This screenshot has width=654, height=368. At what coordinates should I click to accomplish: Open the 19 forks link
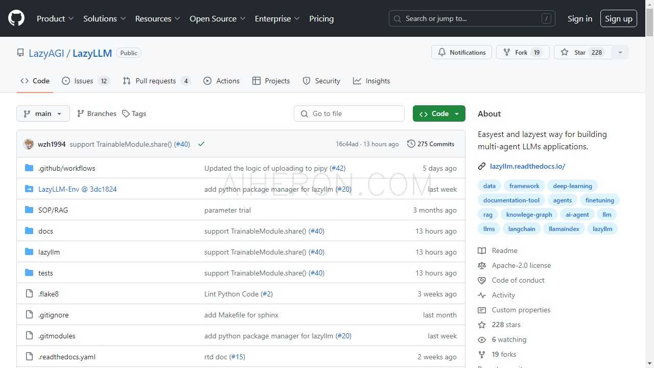click(x=504, y=354)
